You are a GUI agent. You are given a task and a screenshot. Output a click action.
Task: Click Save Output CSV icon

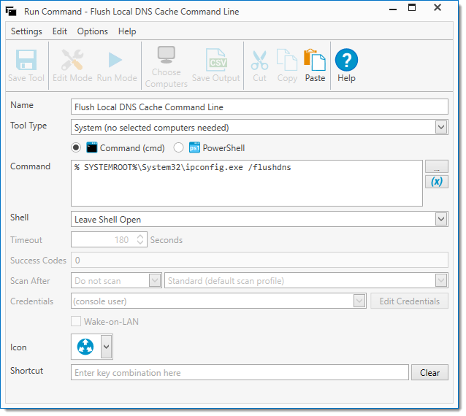tap(216, 60)
